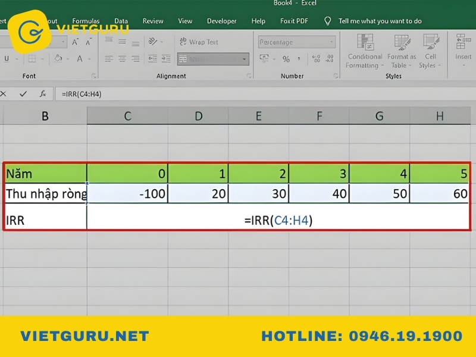Image resolution: width=476 pixels, height=357 pixels.
Task: Open the Font dialog launcher
Action: coord(94,76)
